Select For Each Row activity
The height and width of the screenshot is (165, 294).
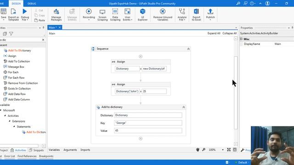17,77
